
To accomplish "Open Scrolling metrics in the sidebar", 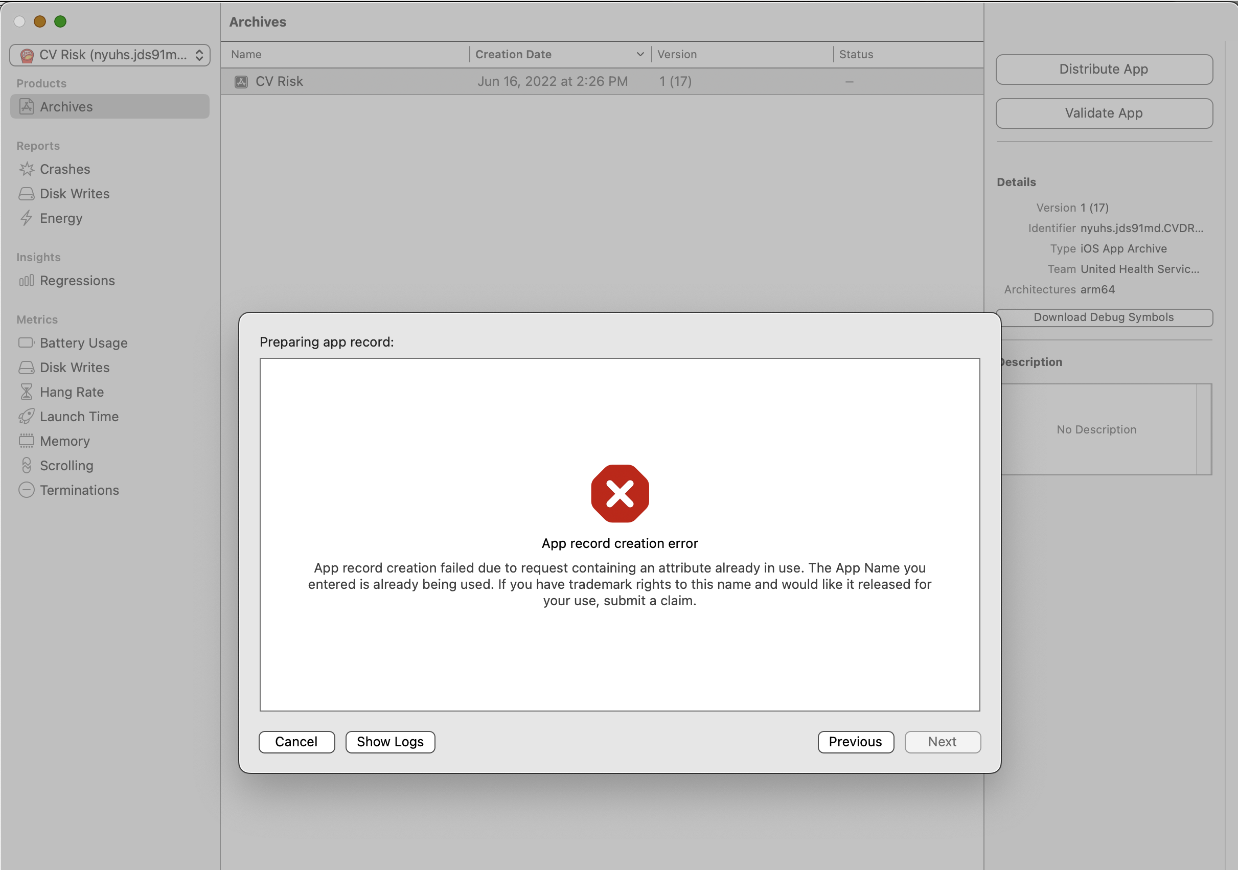I will click(66, 466).
